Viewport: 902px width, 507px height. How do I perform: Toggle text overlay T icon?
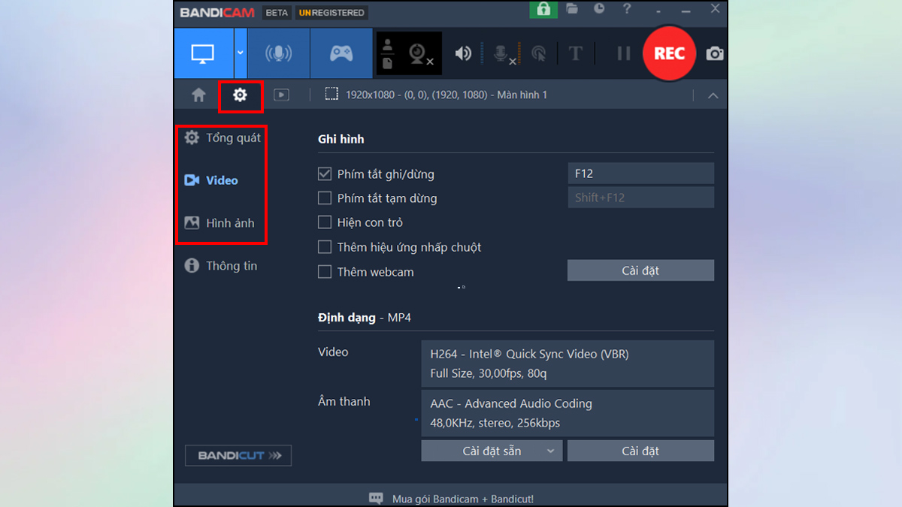coord(575,53)
